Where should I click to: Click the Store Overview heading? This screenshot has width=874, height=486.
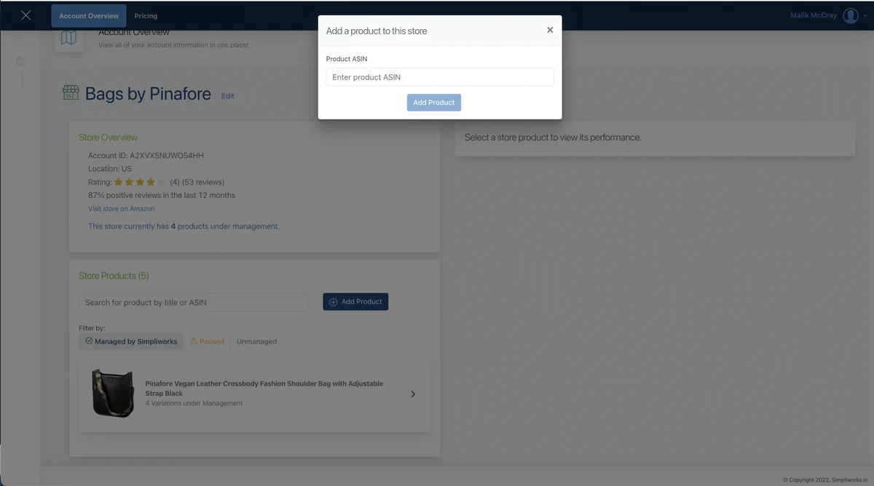(x=109, y=138)
